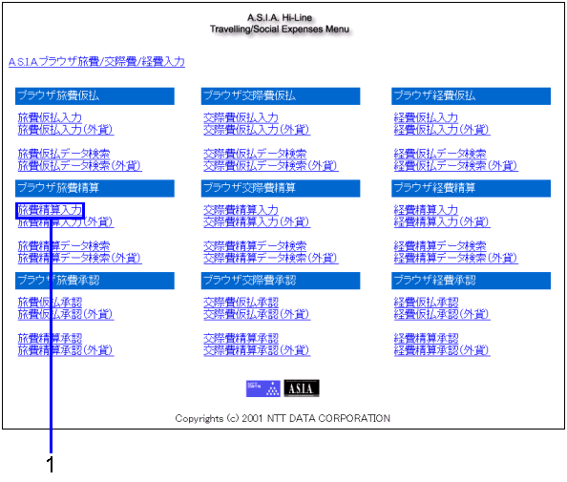Open the A.S.I.A ブラウザ旅費/交際費/経費入力 link
Screen dimensions: 567x482
pyautogui.click(x=96, y=62)
